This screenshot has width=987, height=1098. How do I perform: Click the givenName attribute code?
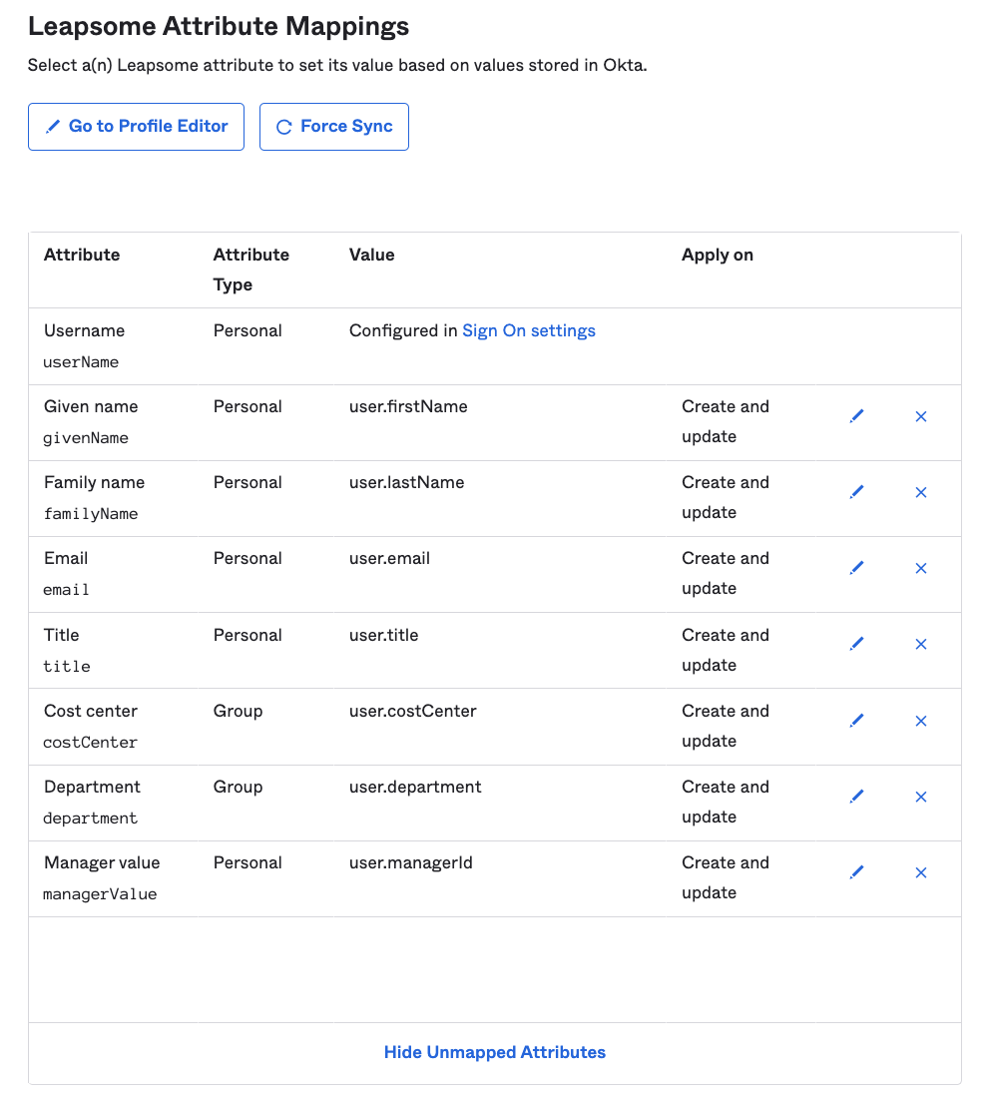(86, 438)
